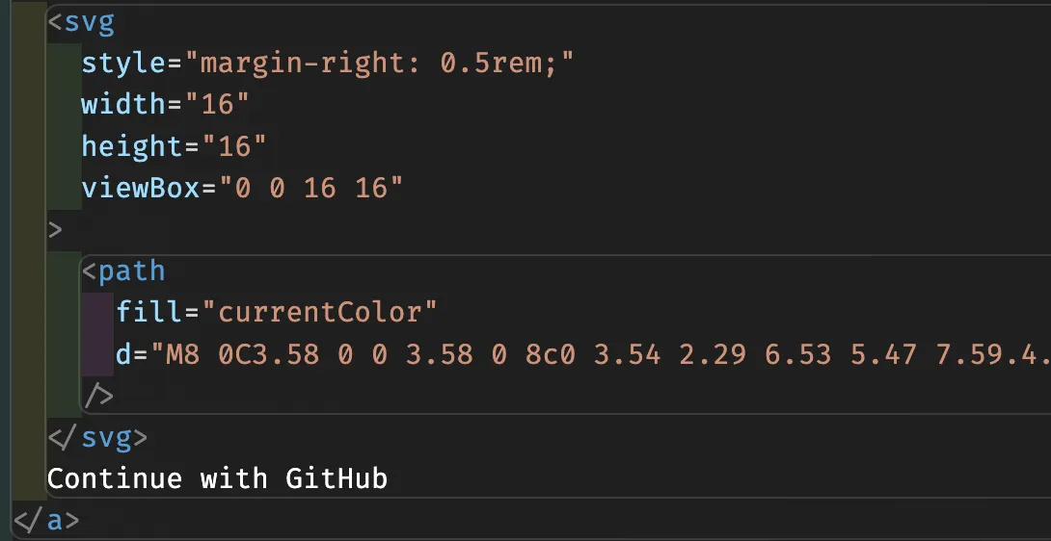Viewport: 1051px width, 541px height.
Task: Click the margin-right: 0.5rem; style value
Action: [x=379, y=64]
